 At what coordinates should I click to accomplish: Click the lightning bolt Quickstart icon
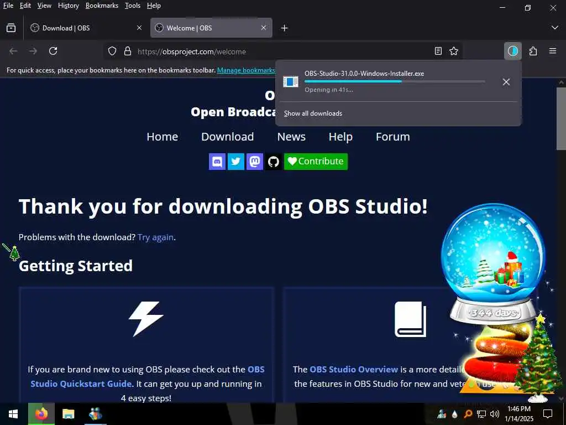(x=146, y=319)
